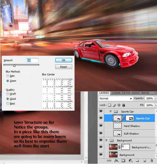Switch to the Masks tab
Viewport: 157px width, 164px height.
145,93
